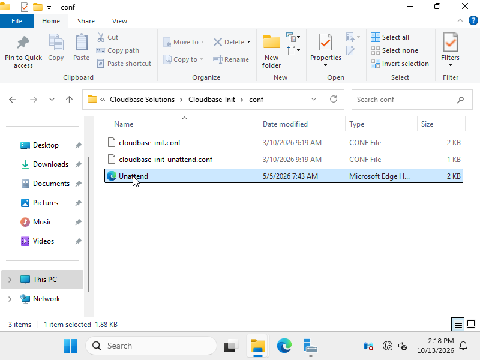480x360 pixels.
Task: Switch to large icons view icon
Action: point(471,324)
